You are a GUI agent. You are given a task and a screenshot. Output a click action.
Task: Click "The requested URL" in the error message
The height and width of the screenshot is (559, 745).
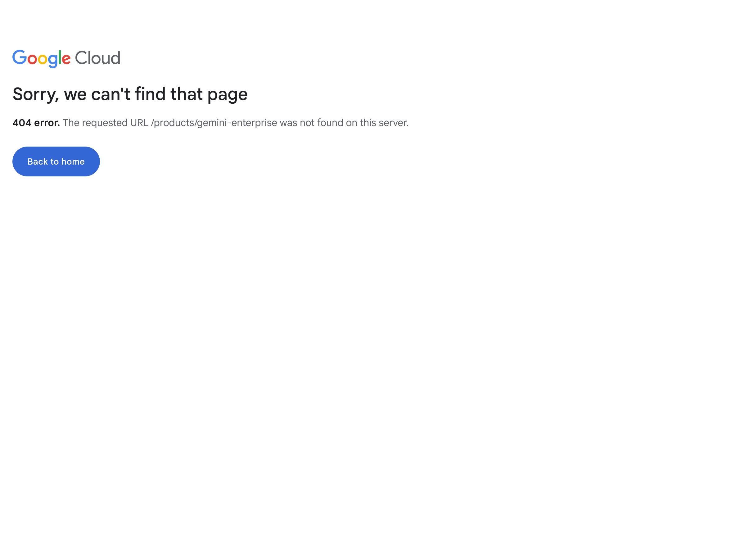coord(106,123)
